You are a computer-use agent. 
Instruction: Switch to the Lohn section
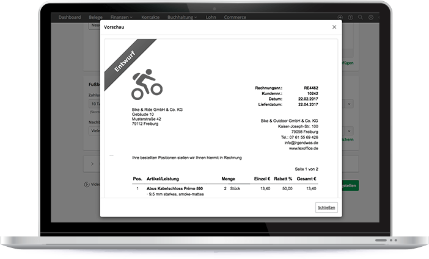tap(211, 17)
